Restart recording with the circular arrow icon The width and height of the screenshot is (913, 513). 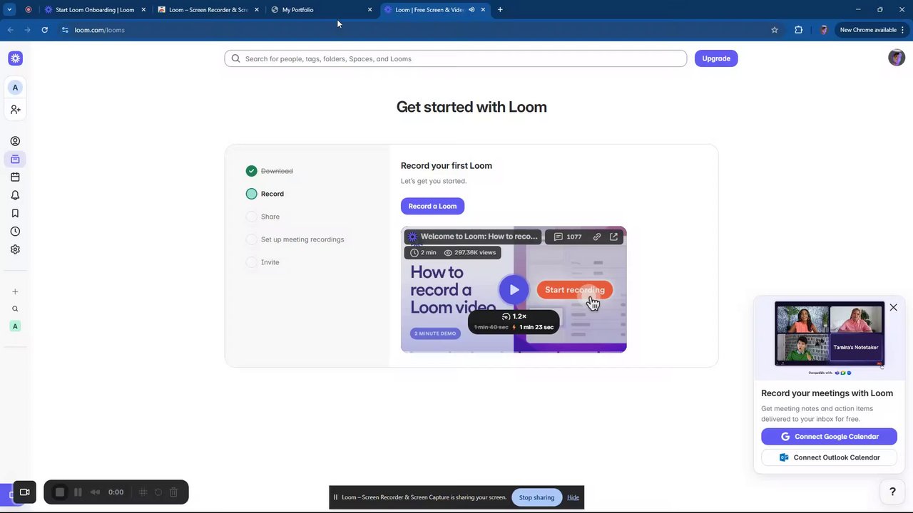(158, 492)
